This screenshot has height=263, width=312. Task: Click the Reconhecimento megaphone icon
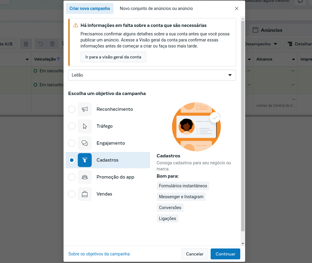tap(84, 109)
